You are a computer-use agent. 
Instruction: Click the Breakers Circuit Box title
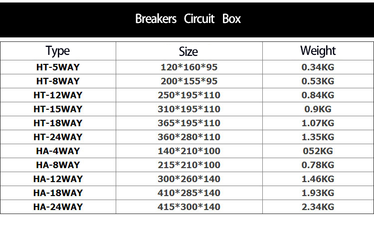187,19
